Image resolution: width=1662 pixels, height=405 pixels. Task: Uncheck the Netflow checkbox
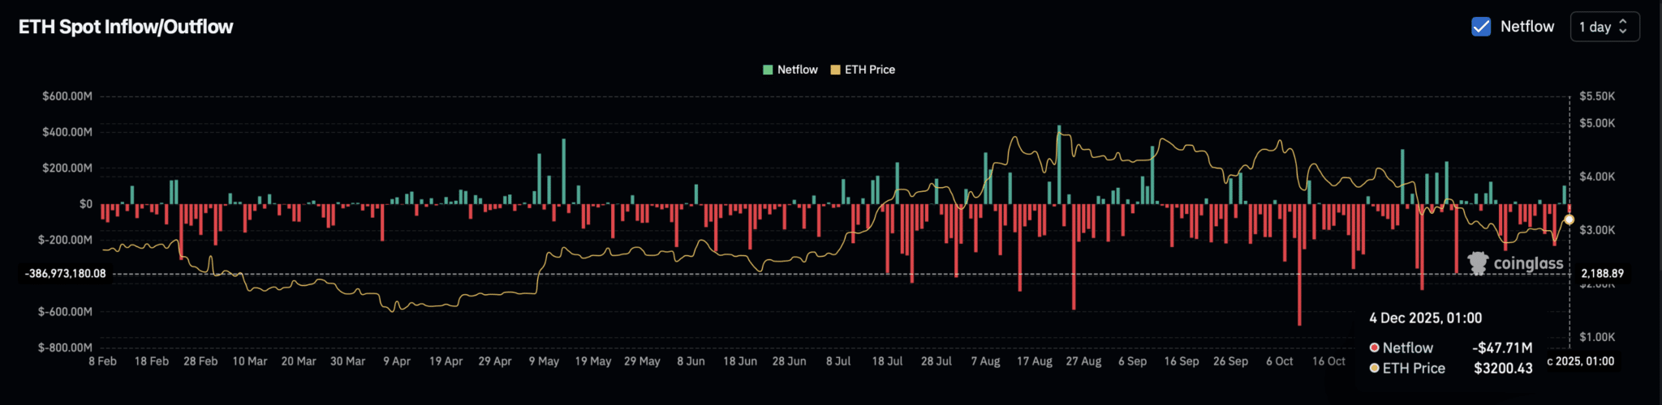1481,27
